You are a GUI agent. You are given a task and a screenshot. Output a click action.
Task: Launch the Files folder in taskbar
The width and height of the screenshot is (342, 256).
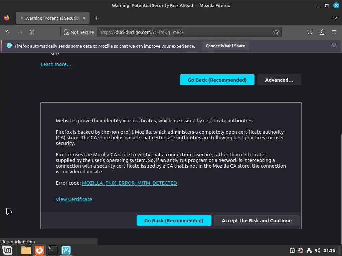click(x=26, y=250)
